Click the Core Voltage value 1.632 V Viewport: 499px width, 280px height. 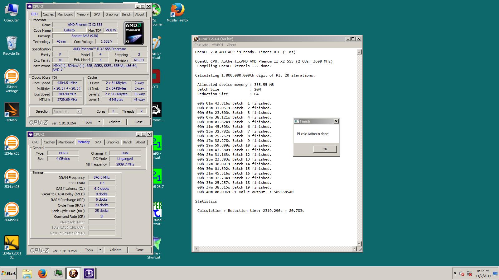click(x=106, y=41)
